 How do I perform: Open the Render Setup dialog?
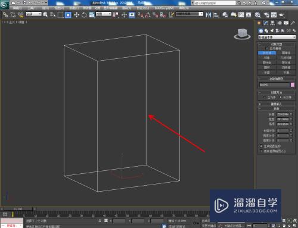(x=266, y=15)
